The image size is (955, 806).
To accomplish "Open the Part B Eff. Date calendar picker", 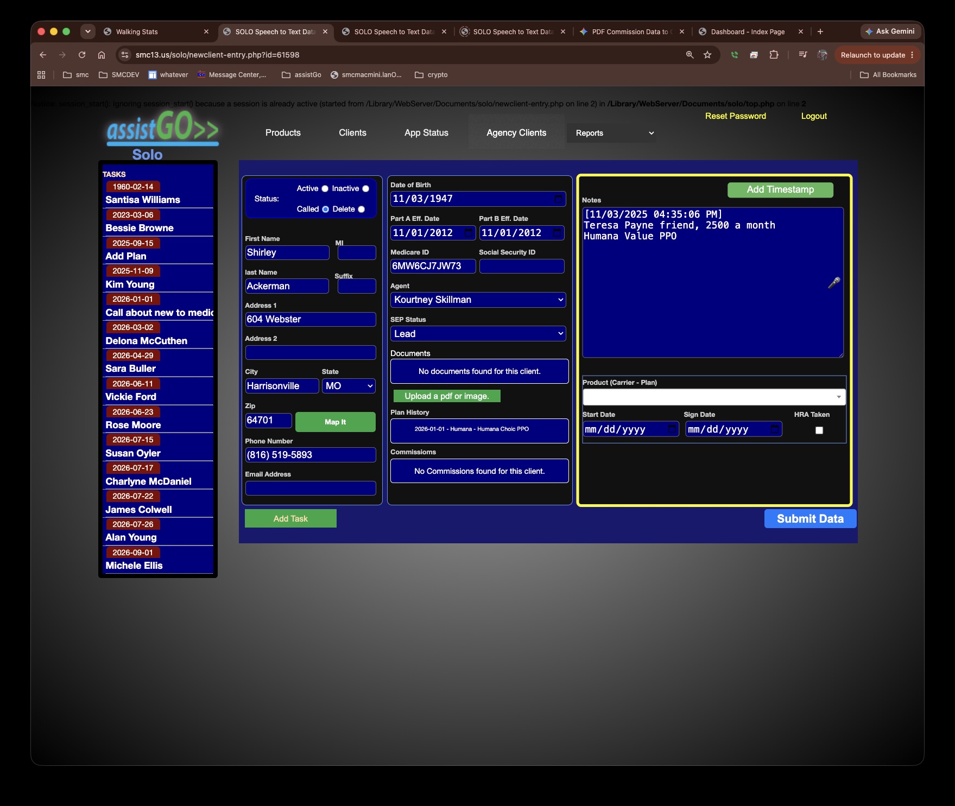I will pos(558,233).
